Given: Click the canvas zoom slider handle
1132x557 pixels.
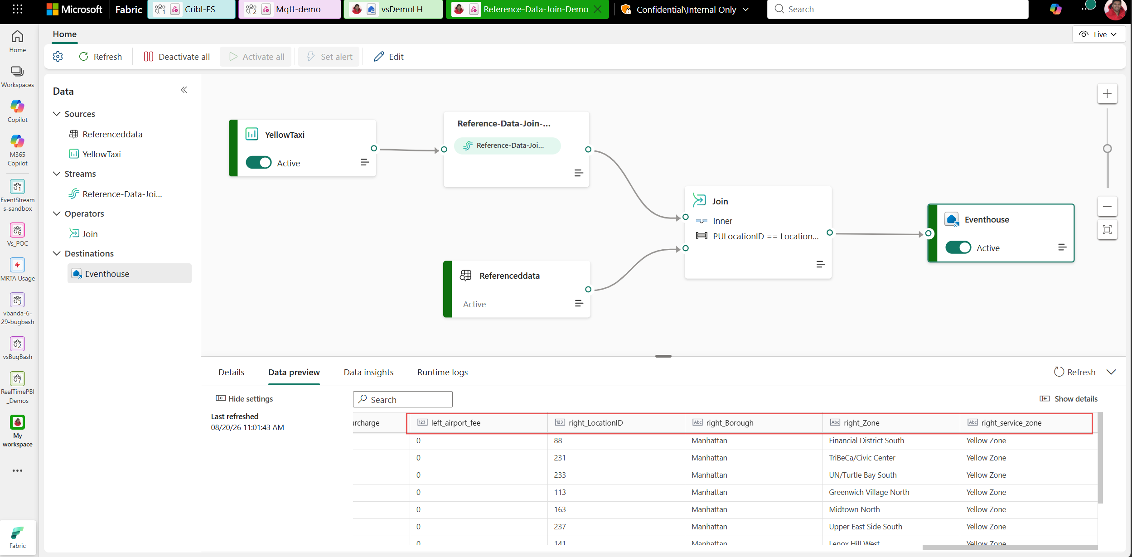Looking at the screenshot, I should pyautogui.click(x=1107, y=149).
